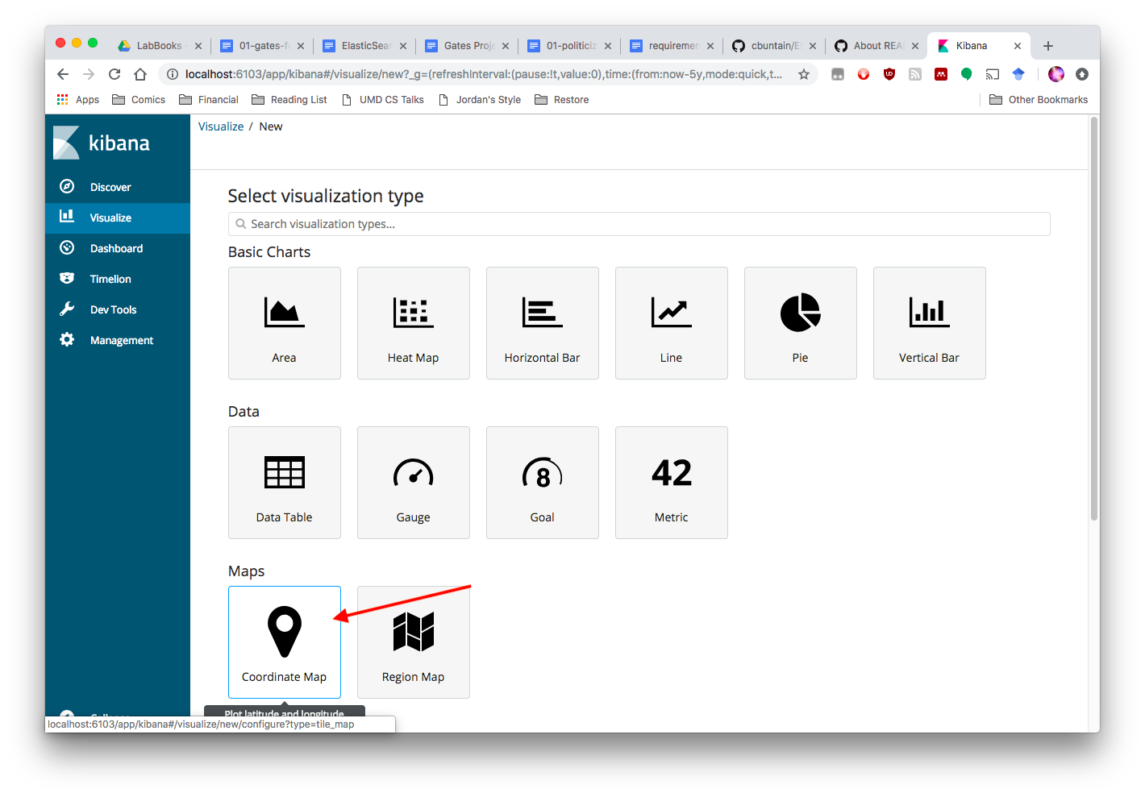Switch to the 01-politiciz tab
Screen dimensions: 1145x797
[x=569, y=46]
